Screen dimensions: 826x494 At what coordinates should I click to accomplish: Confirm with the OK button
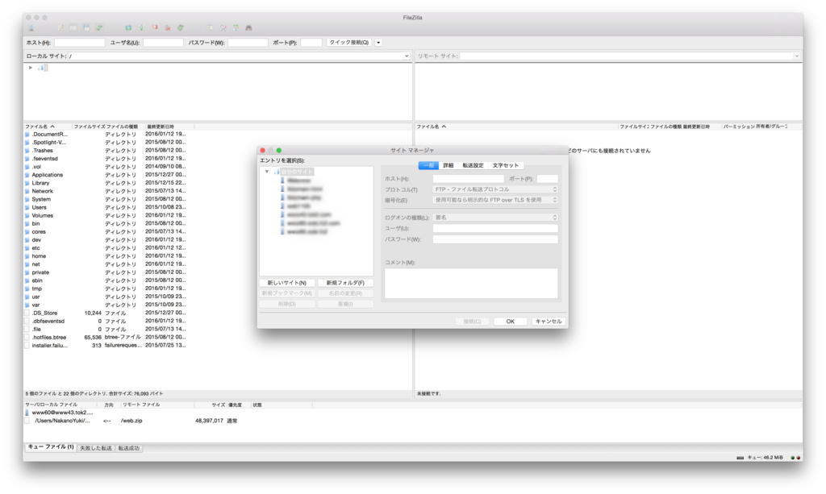coord(511,322)
